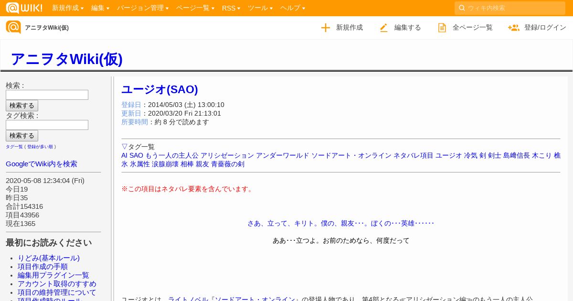
Task: Click the 剣士 tag
Action: [495, 155]
